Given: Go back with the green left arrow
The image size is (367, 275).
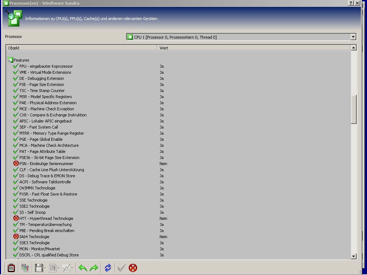Looking at the screenshot, I should [x=83, y=268].
